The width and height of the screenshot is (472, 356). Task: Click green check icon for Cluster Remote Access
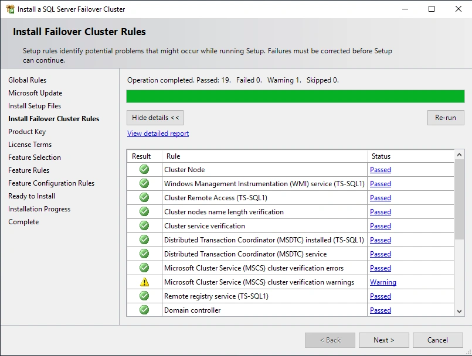point(144,197)
